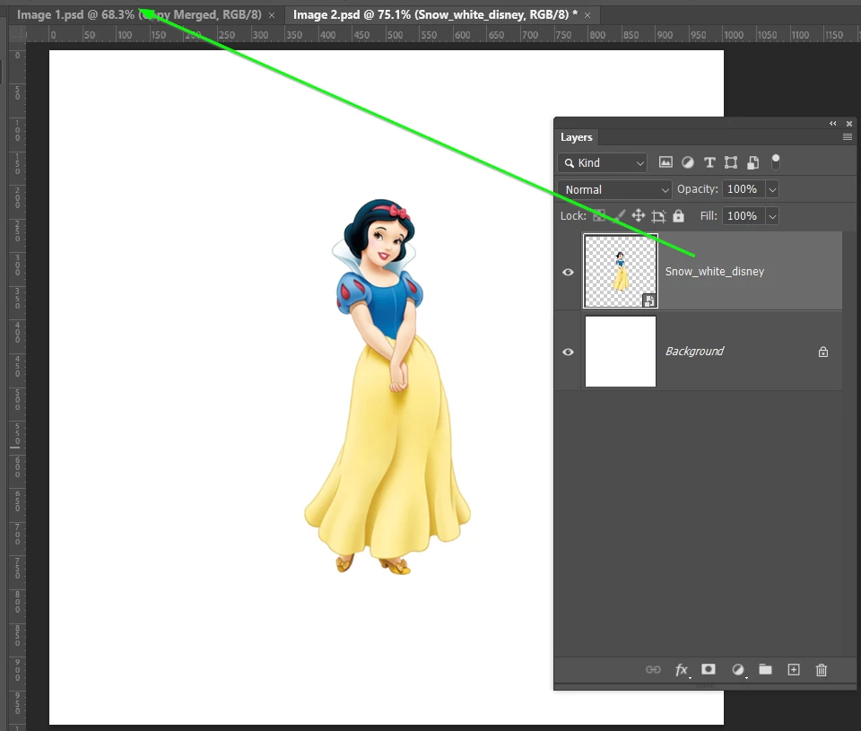Viewport: 861px width, 731px height.
Task: Click the Fill value field
Action: coord(743,216)
